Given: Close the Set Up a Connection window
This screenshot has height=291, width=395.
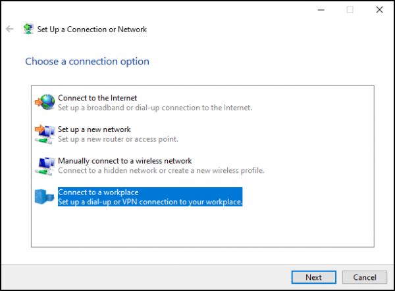Looking at the screenshot, I should pyautogui.click(x=379, y=10).
